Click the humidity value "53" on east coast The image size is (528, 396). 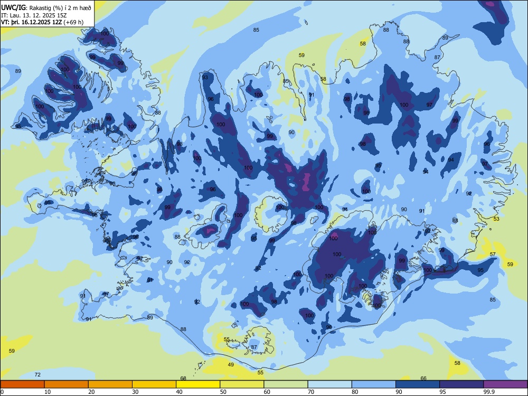tap(496, 219)
